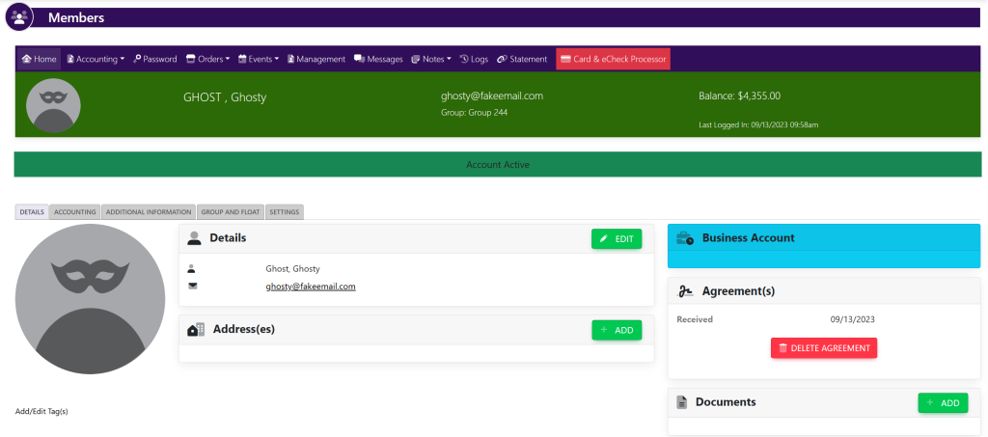Viewport: 988px width, 437px height.
Task: Click the Logs history clock icon
Action: (464, 59)
